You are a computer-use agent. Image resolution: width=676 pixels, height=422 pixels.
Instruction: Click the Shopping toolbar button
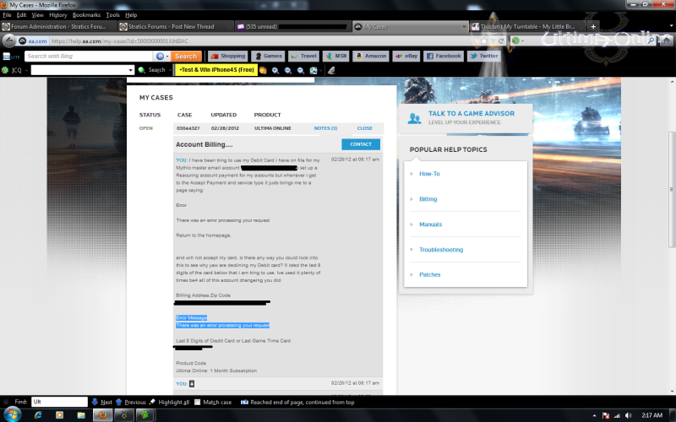[228, 56]
